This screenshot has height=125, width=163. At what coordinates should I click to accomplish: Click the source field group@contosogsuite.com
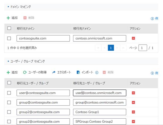(x=43, y=102)
